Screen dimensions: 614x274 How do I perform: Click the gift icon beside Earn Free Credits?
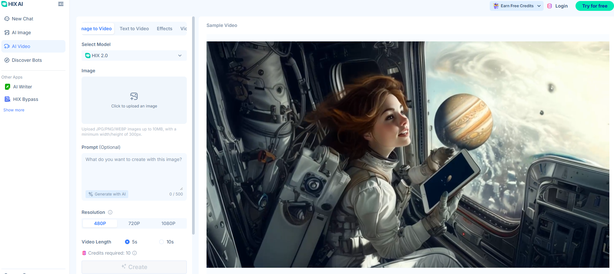tap(496, 6)
